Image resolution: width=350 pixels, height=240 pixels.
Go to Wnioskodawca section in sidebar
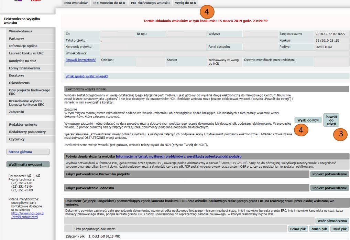point(31,31)
